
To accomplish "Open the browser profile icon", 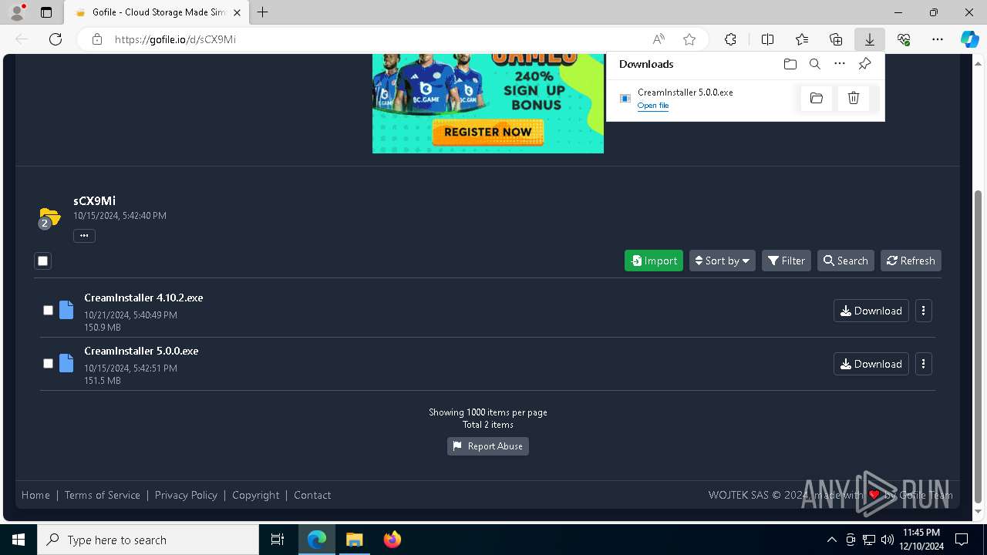I will [x=17, y=12].
